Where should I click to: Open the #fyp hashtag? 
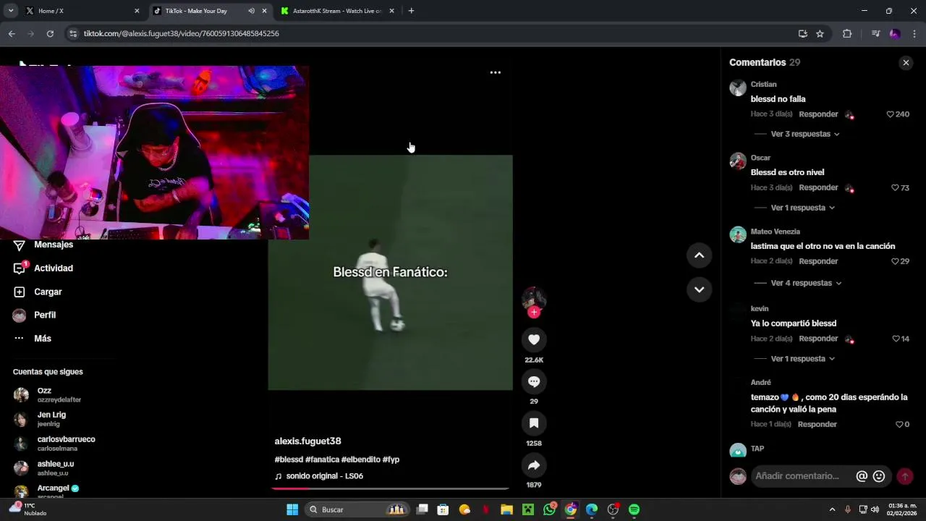(x=391, y=459)
